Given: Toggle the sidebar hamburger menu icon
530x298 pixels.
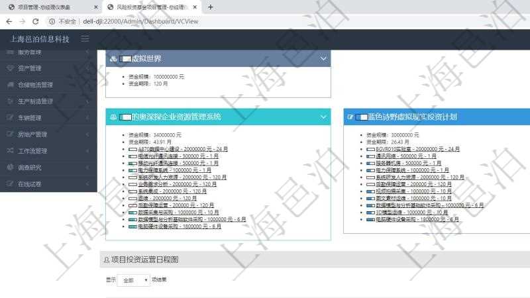Looking at the screenshot, I should [x=85, y=38].
